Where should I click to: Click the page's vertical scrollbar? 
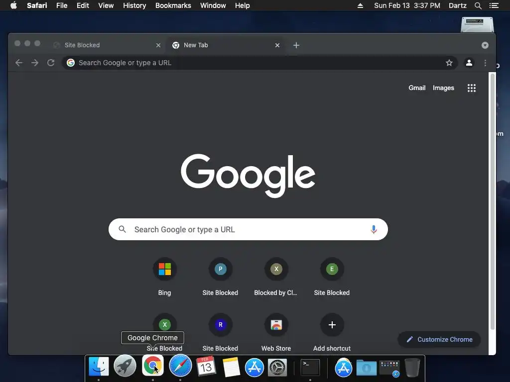tap(493, 201)
